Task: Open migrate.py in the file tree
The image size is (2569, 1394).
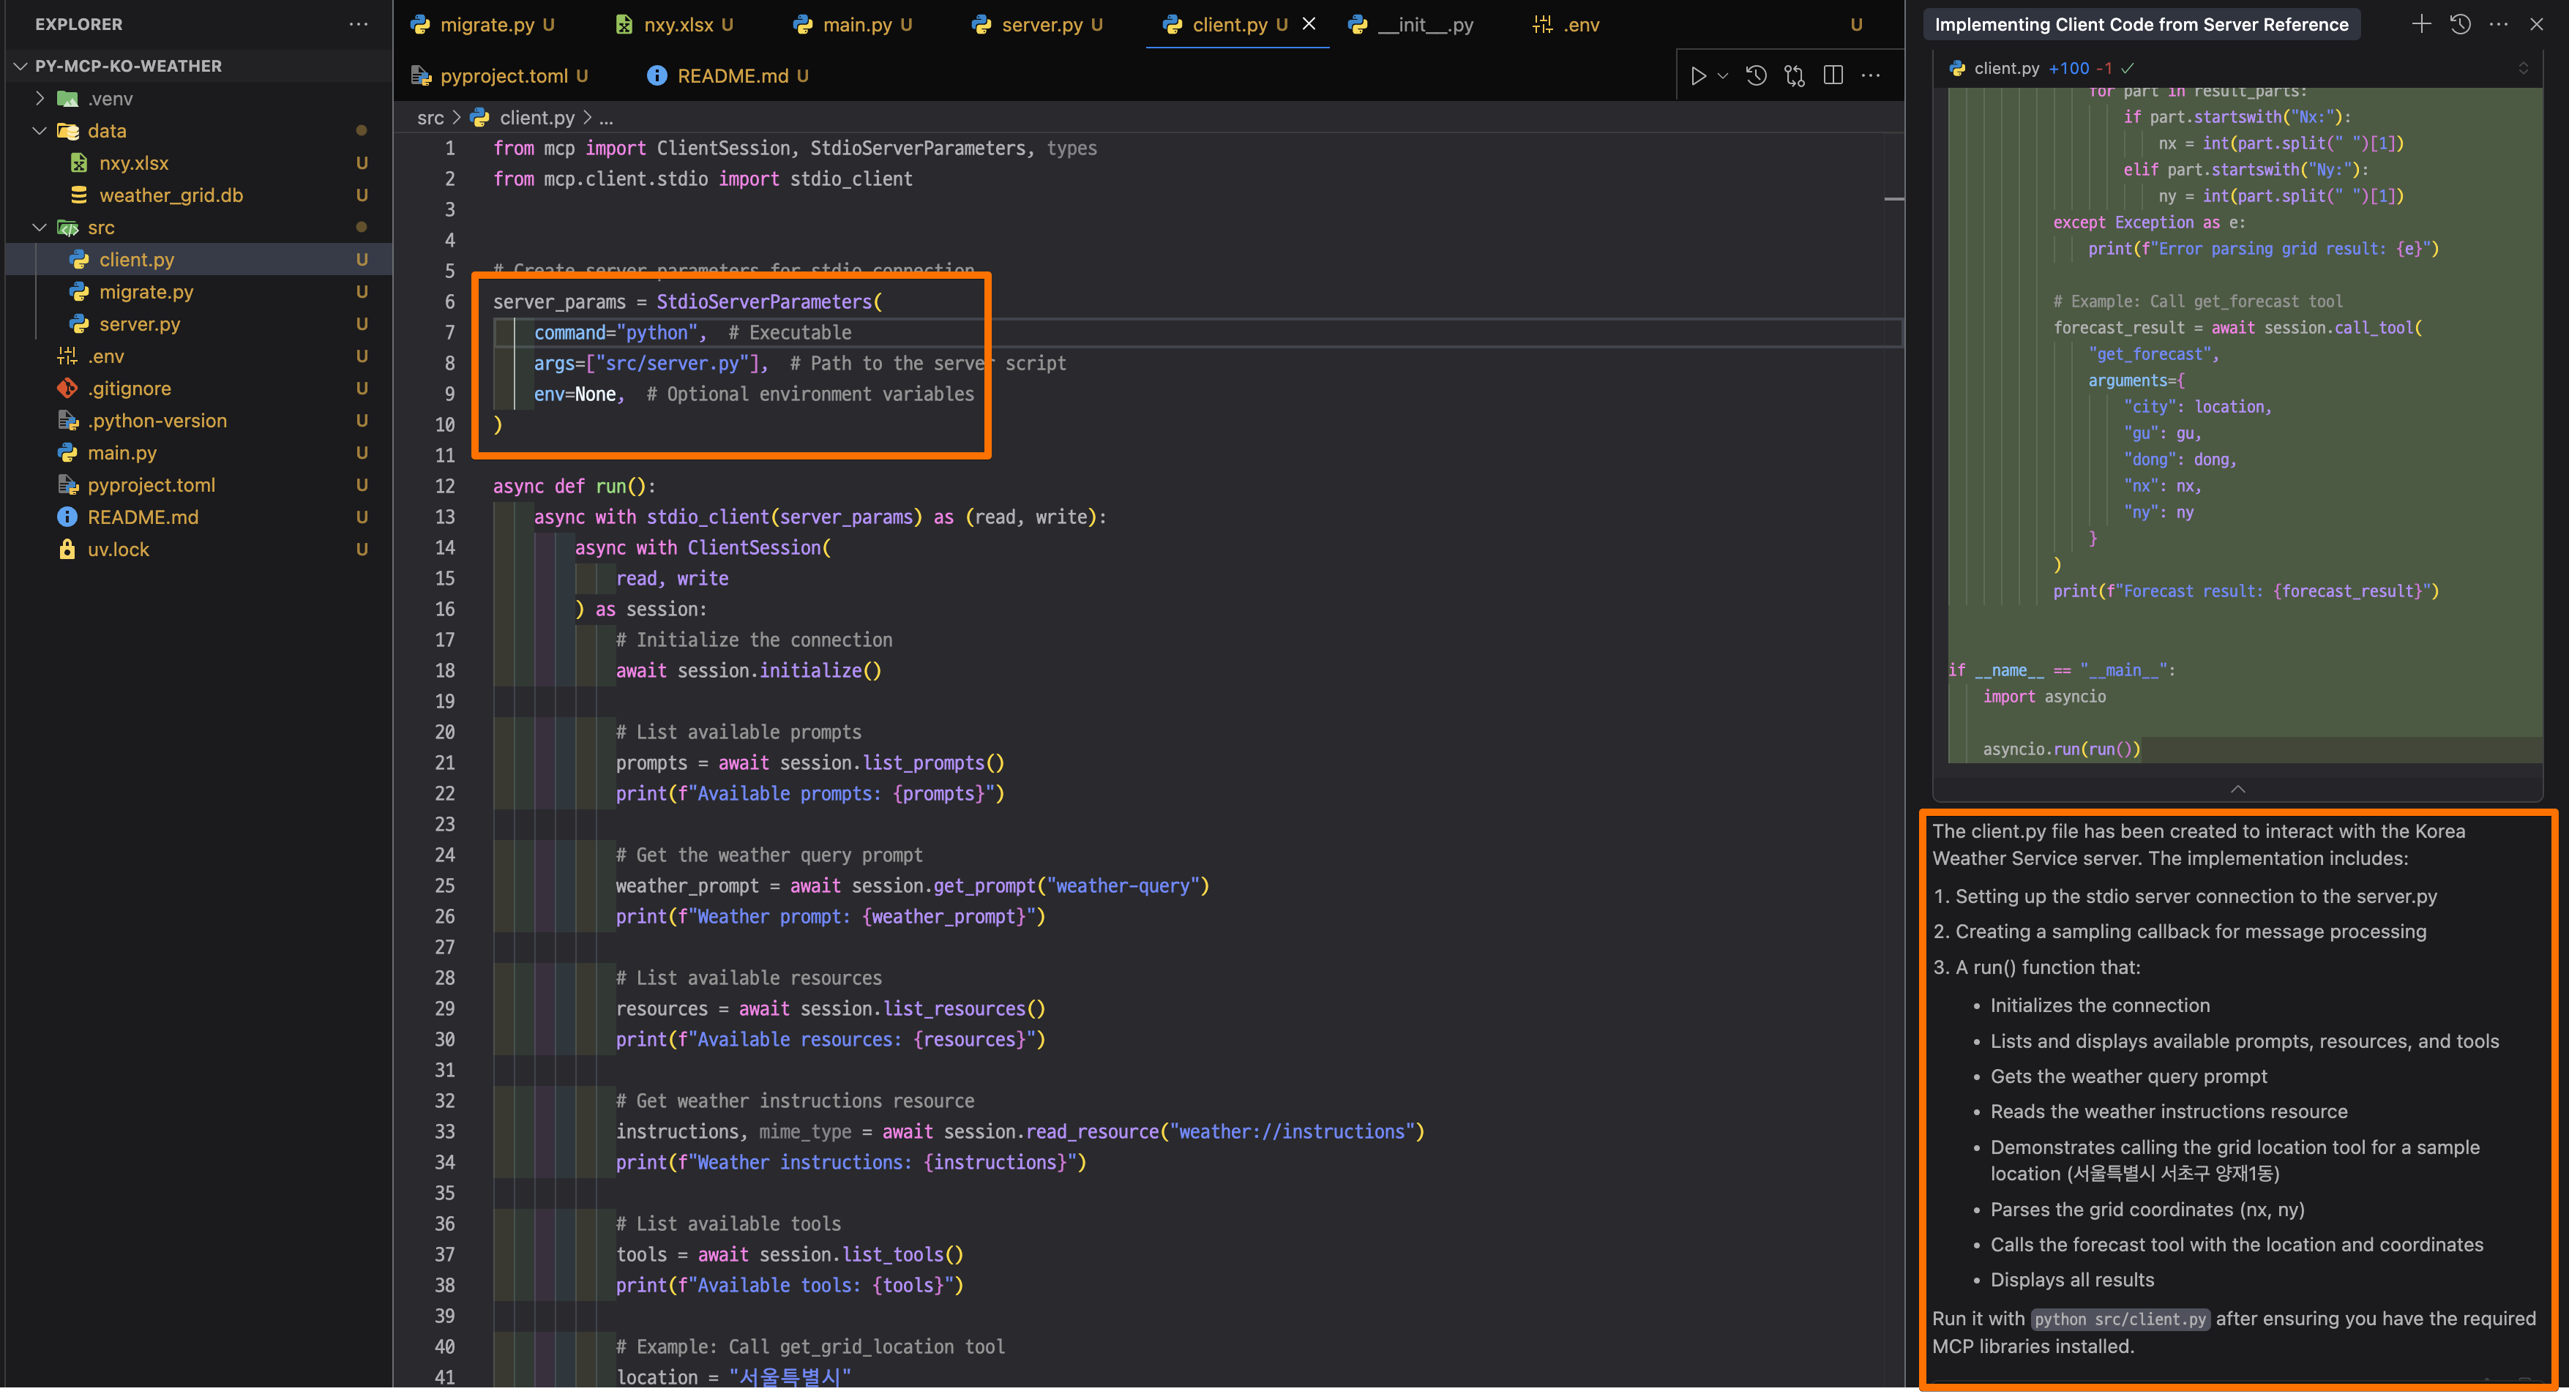Action: (x=146, y=292)
